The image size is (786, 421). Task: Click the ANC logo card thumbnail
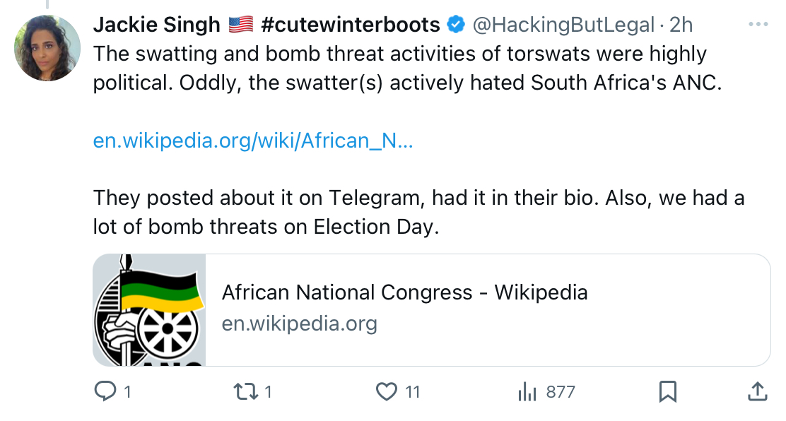149,309
